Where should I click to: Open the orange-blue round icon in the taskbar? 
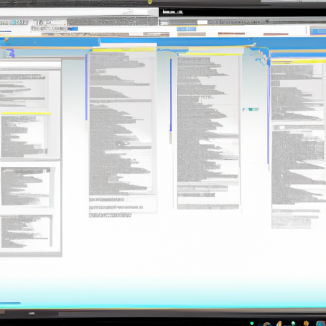(267, 324)
